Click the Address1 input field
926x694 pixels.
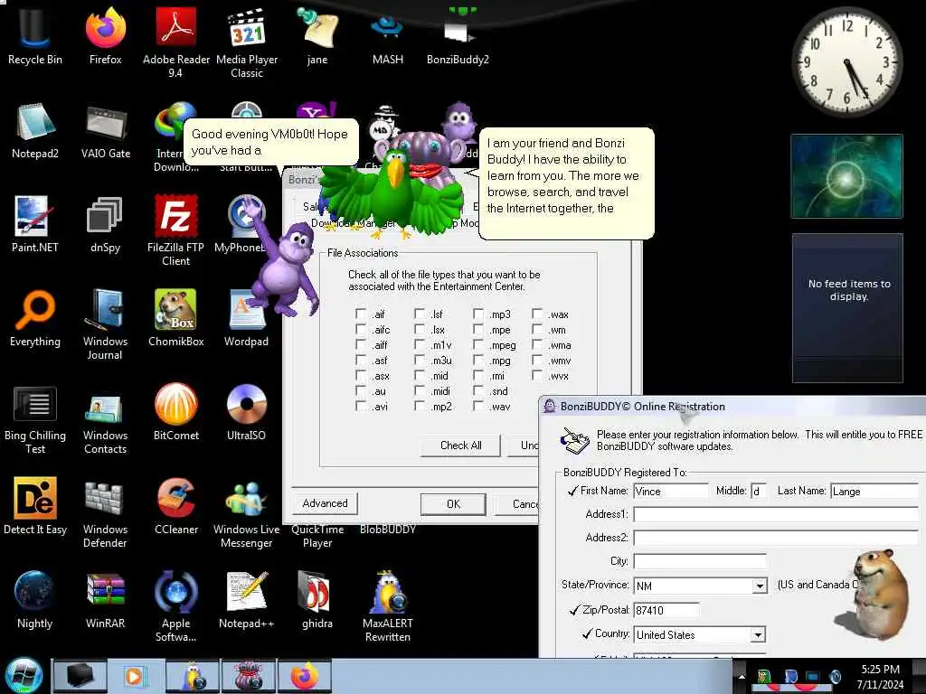coord(775,514)
